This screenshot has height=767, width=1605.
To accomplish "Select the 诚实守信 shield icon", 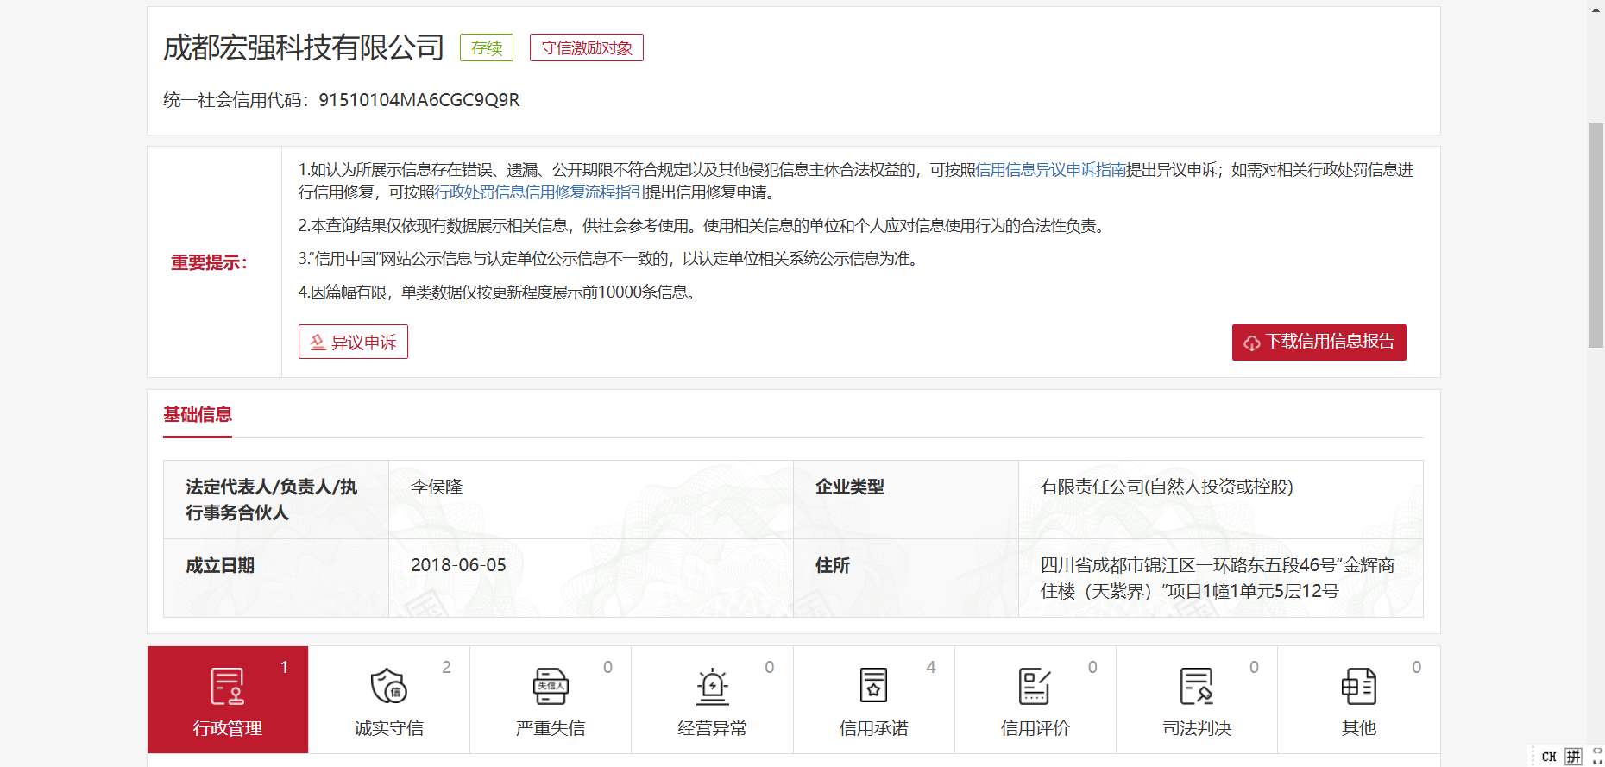I will (388, 687).
